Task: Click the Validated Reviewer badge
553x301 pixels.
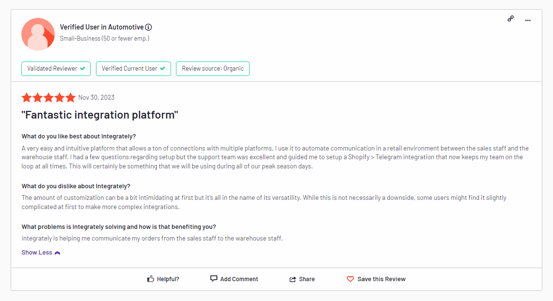Action: pyautogui.click(x=56, y=69)
